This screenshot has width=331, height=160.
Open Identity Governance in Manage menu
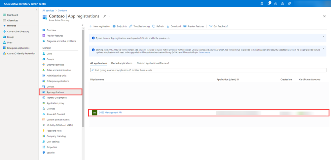[56, 98]
